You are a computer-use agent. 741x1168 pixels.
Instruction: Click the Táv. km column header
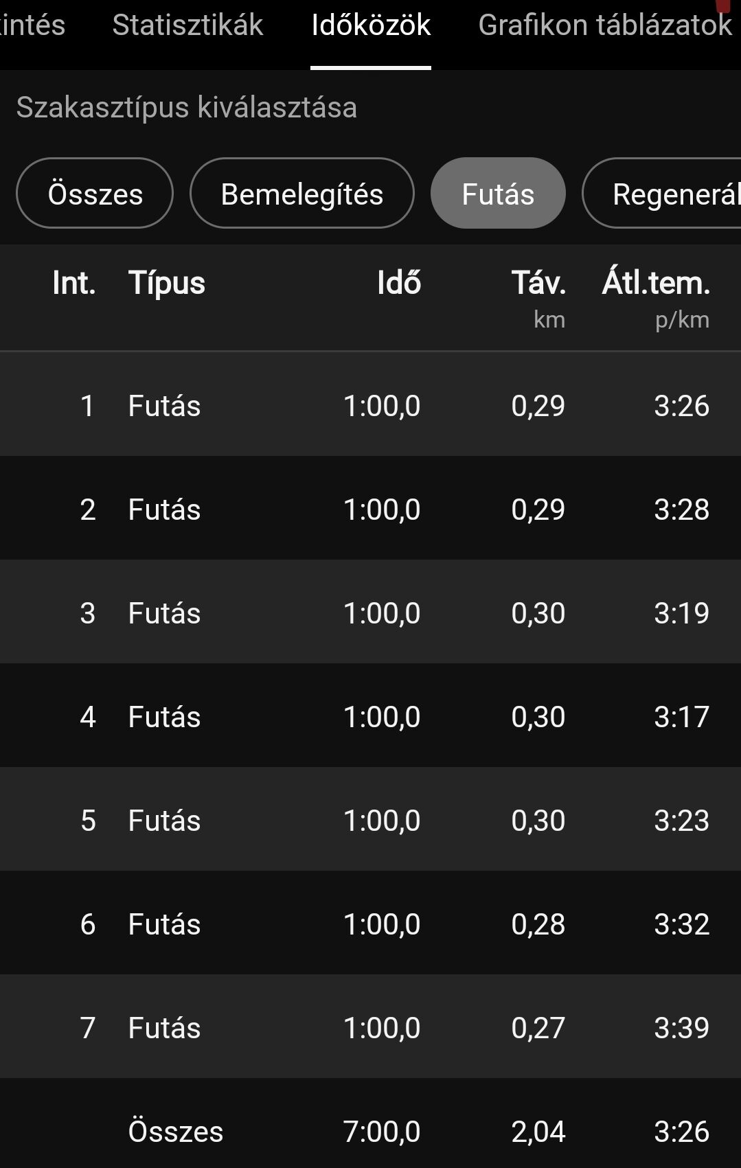pos(538,298)
